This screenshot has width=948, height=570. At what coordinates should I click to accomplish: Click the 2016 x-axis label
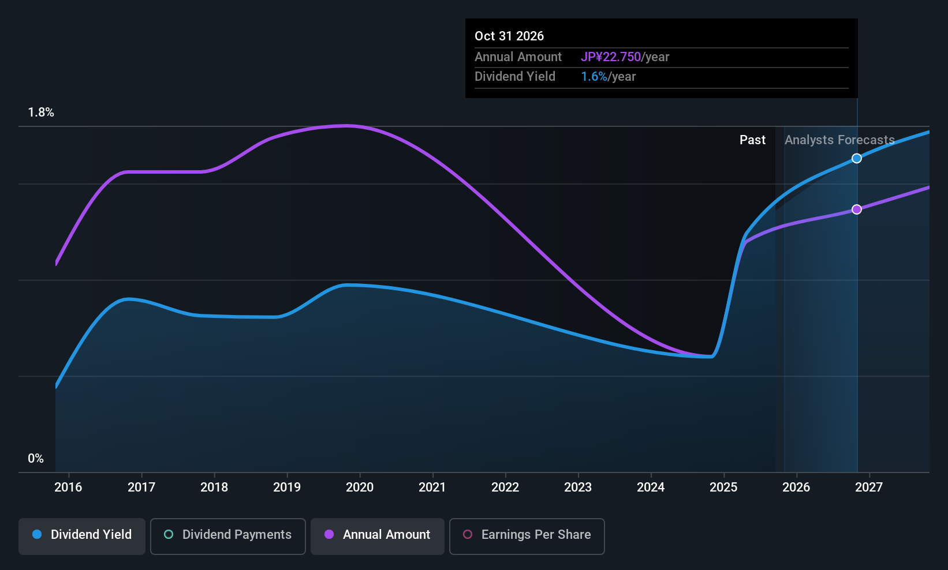point(68,487)
